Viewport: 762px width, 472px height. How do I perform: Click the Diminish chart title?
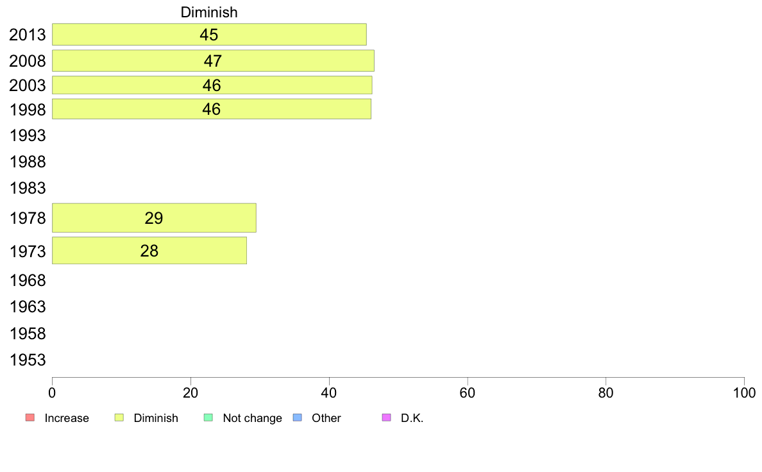tap(209, 12)
